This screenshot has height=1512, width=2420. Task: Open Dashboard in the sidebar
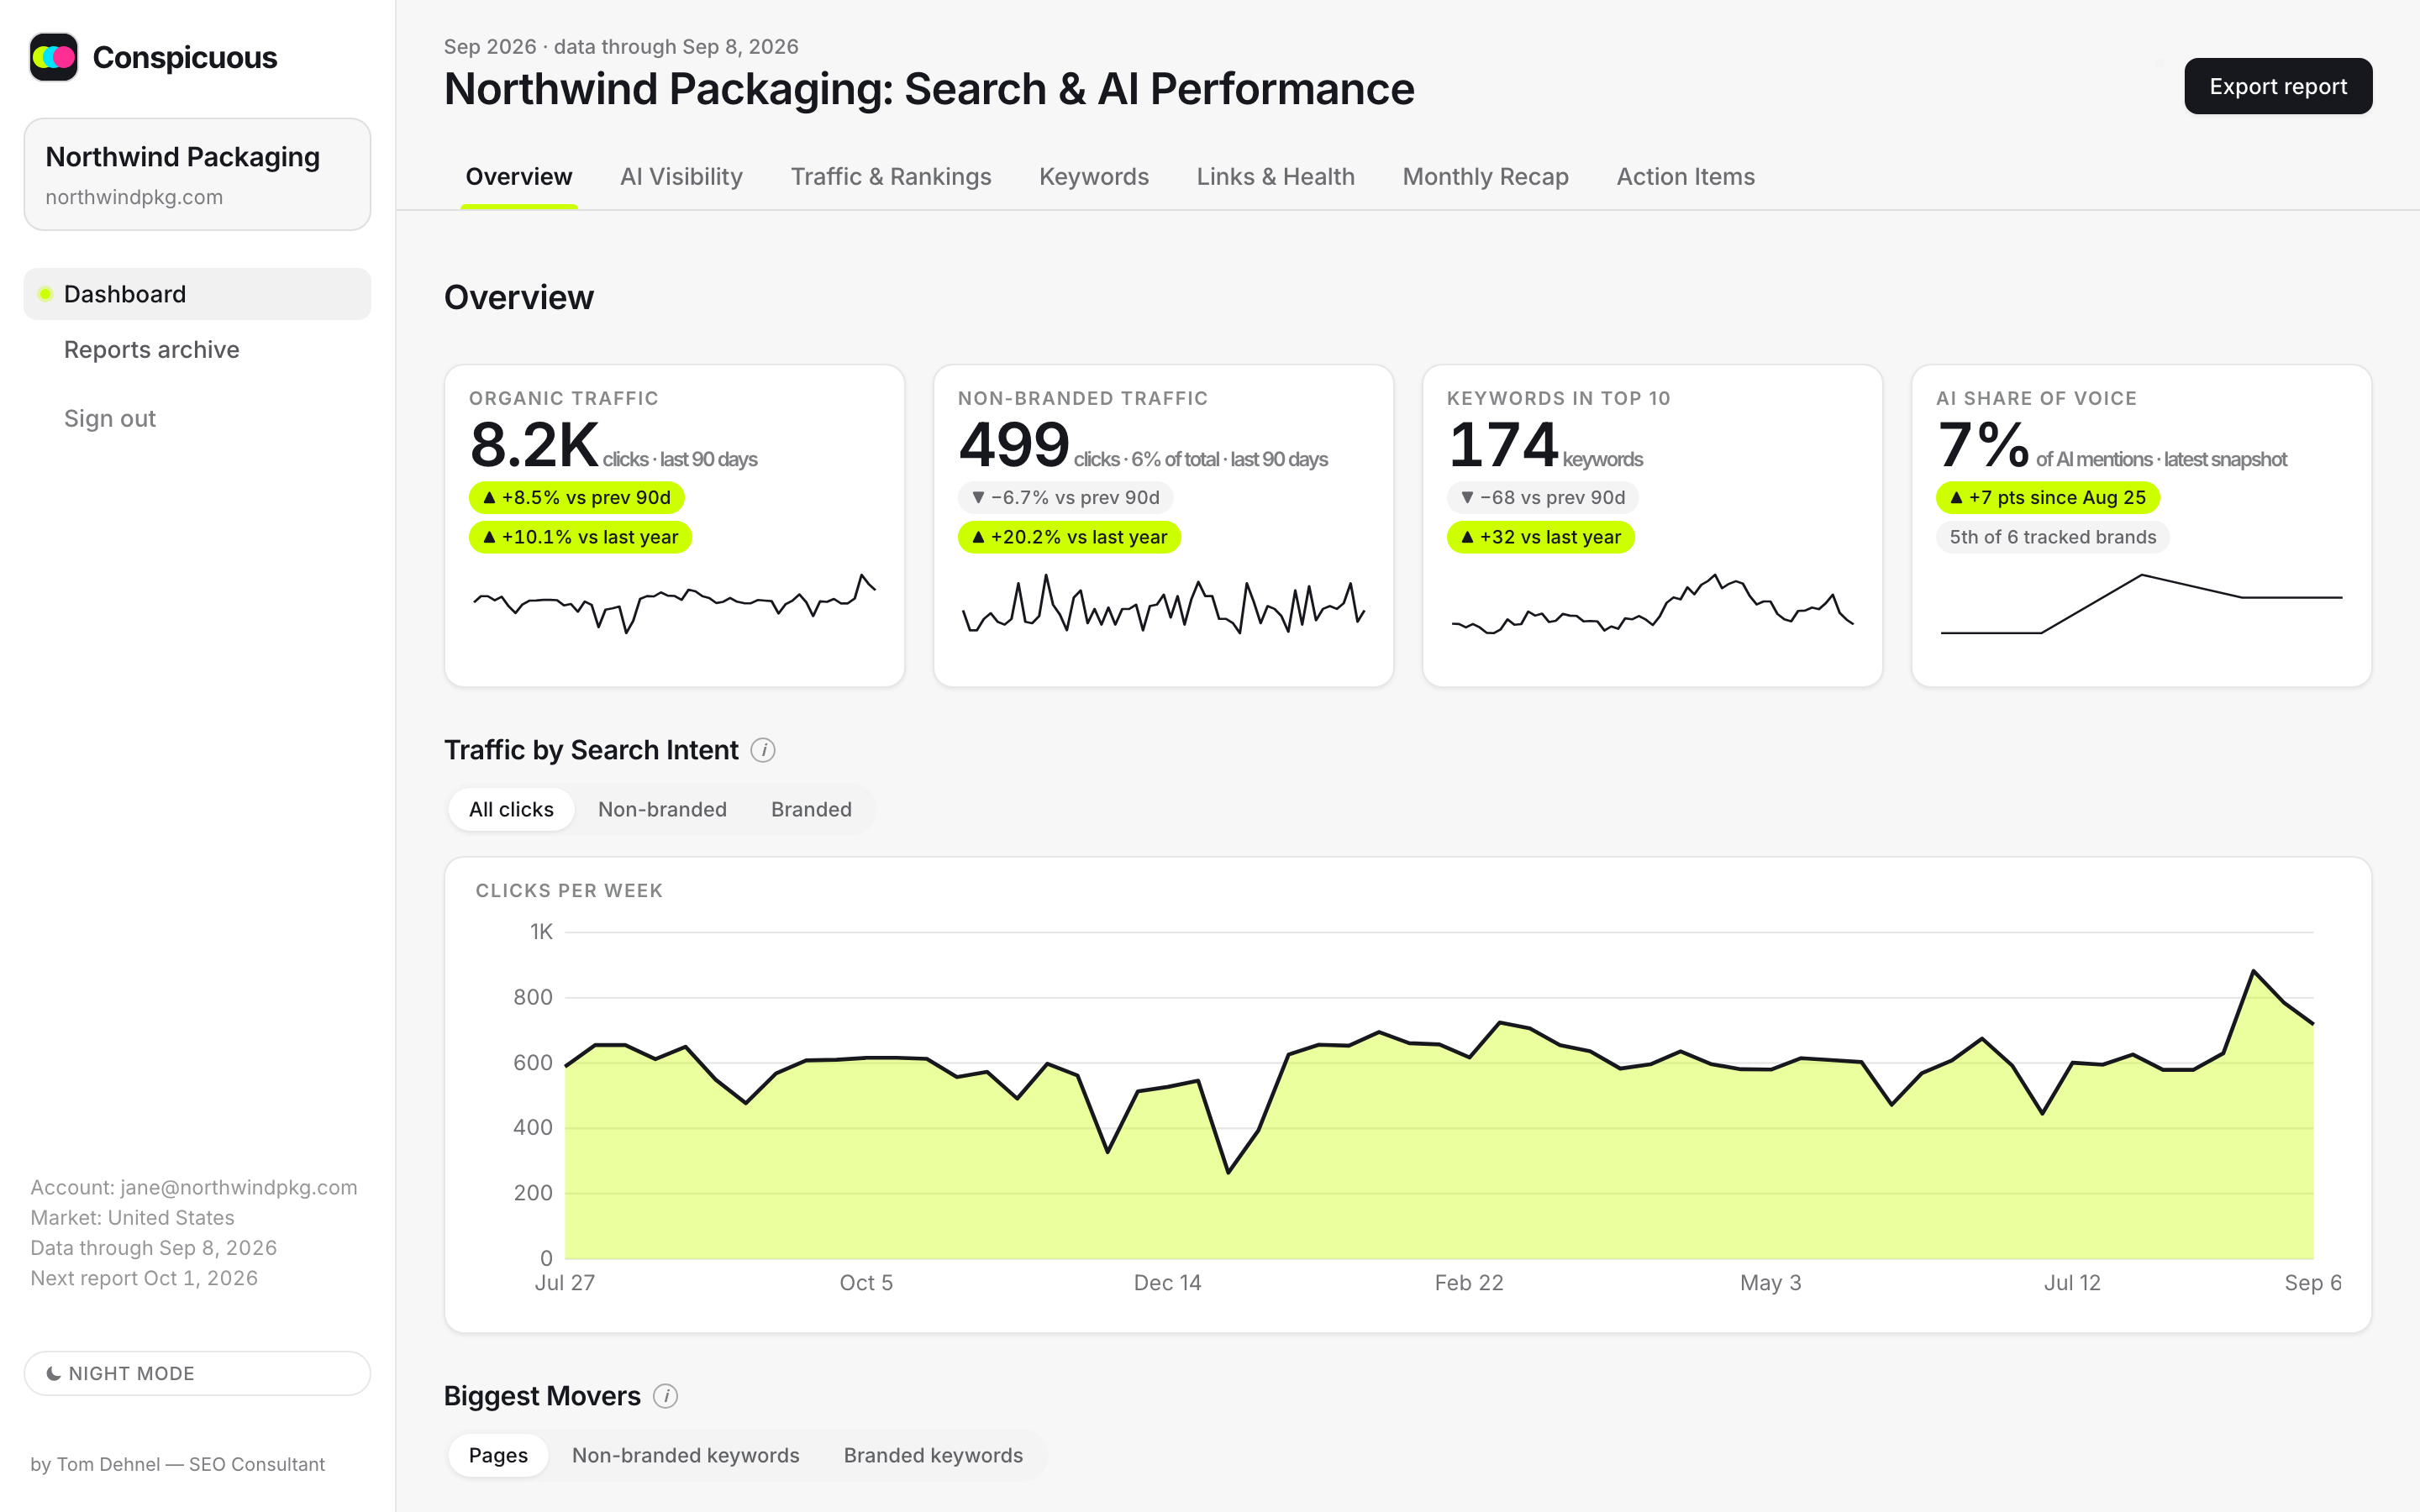pyautogui.click(x=197, y=294)
